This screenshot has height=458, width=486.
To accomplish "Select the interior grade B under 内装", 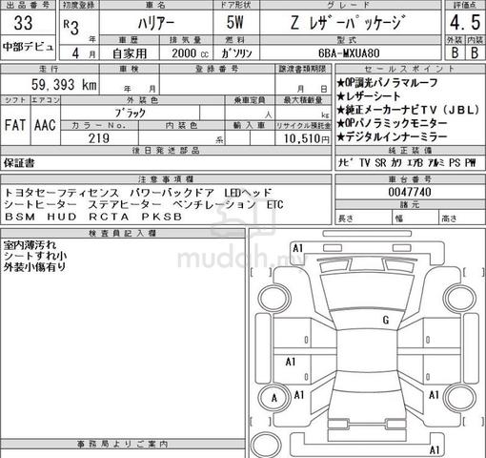I will 475,52.
